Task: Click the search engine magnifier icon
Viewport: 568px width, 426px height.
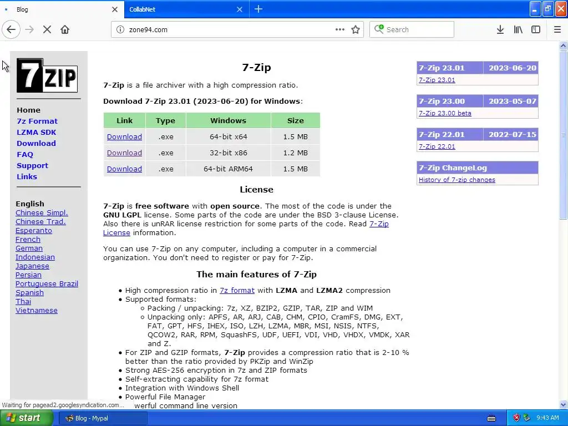Action: [x=379, y=29]
